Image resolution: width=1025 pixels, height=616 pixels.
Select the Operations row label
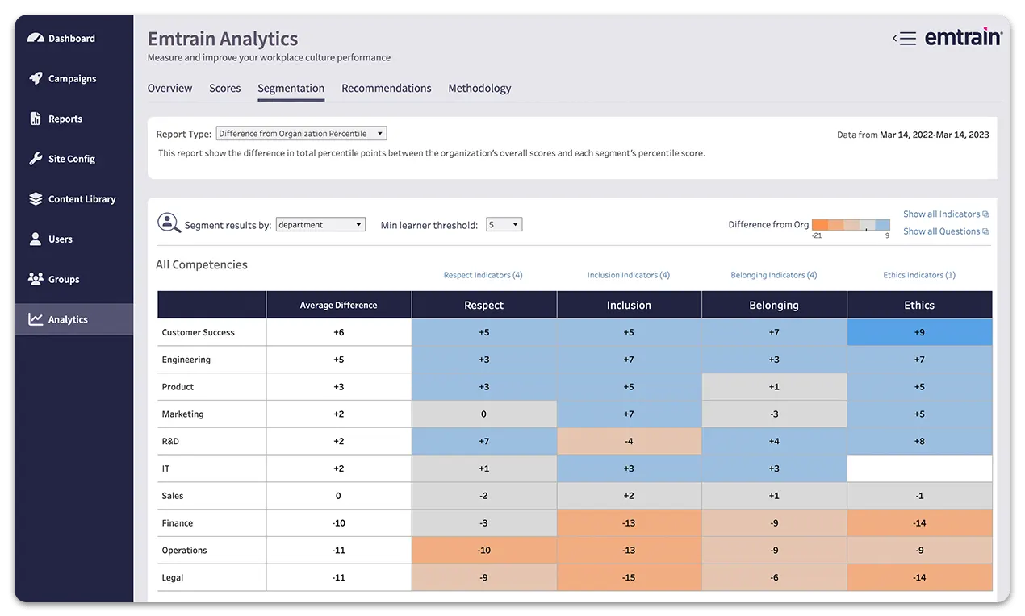pyautogui.click(x=185, y=550)
